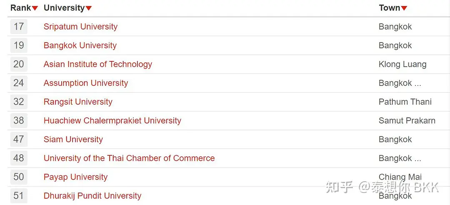Open University of the Thai Chamber of Commerce
This screenshot has height=205, width=450.
pos(129,158)
